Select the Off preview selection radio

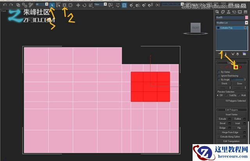click(x=218, y=95)
